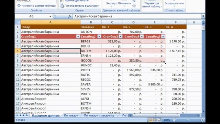Click the Заказчик header cell
220x124 pixels.
(91, 27)
